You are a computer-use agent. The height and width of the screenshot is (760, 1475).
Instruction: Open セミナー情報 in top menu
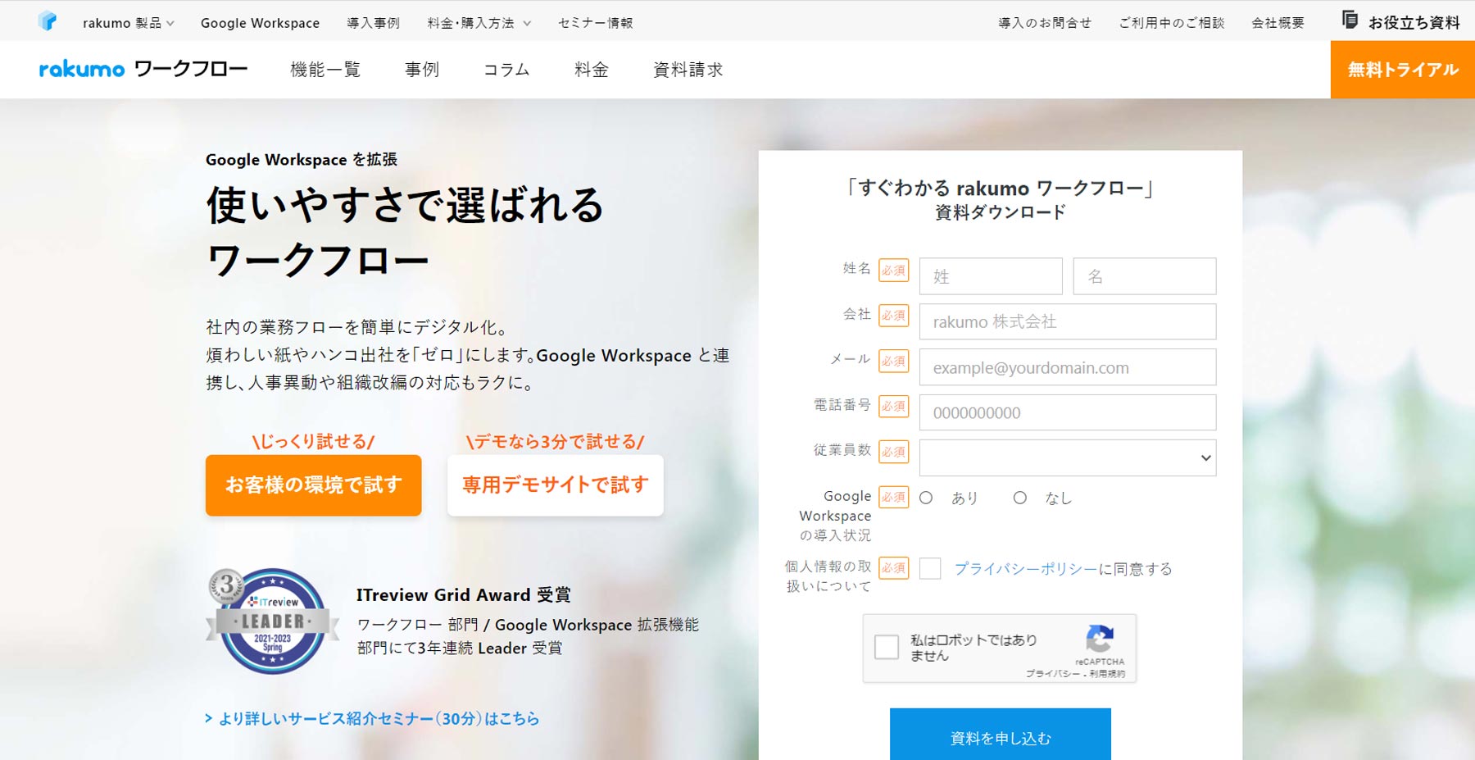[x=595, y=23]
